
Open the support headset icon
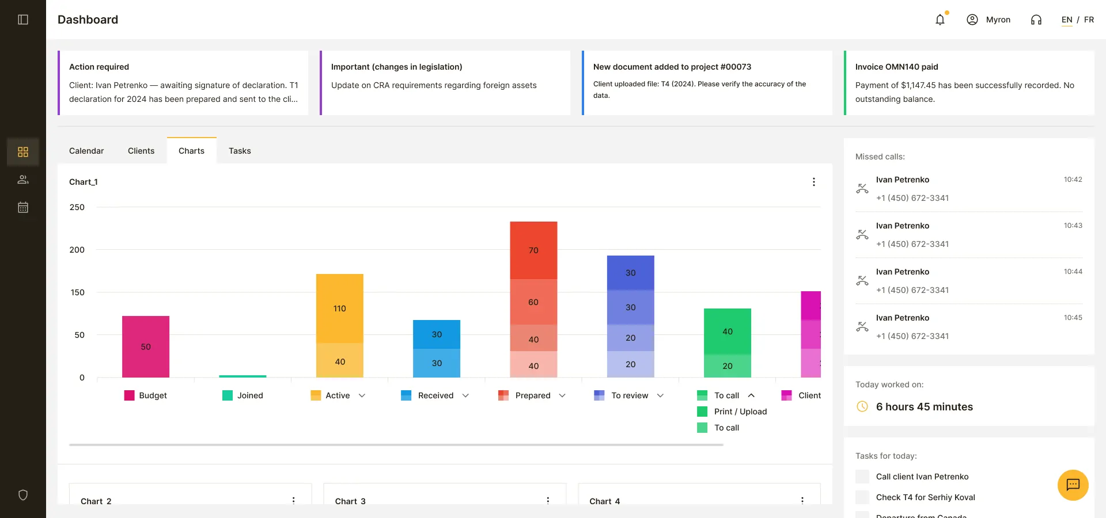tap(1036, 20)
